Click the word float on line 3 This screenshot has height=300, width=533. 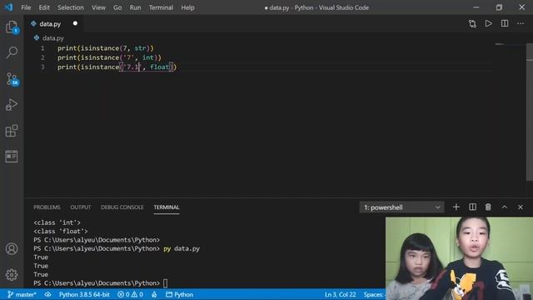point(159,67)
